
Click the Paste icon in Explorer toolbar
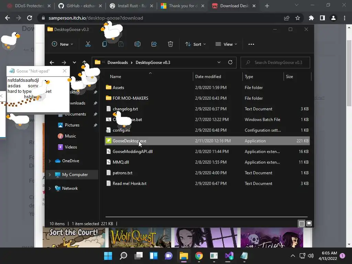tap(121, 44)
